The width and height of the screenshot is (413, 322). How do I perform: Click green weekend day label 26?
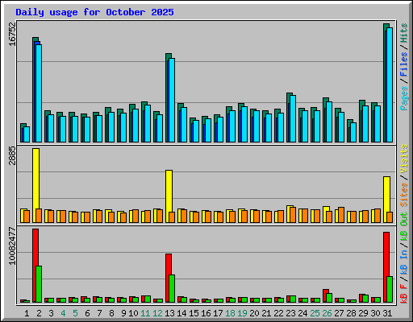pyautogui.click(x=327, y=313)
